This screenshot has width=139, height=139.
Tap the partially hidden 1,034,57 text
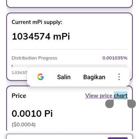click(x=19, y=73)
